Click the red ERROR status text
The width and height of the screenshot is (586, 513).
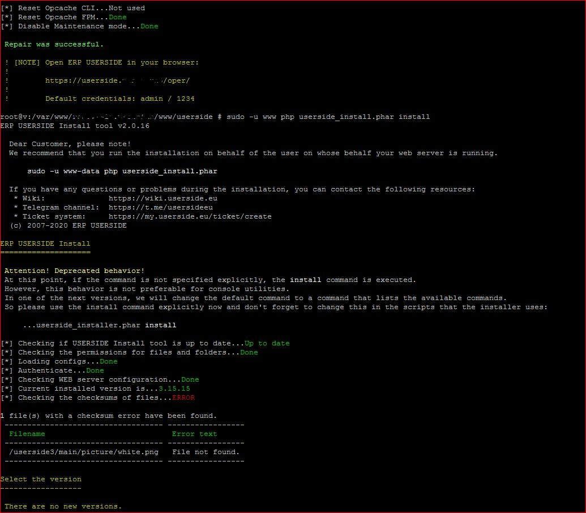[183, 397]
